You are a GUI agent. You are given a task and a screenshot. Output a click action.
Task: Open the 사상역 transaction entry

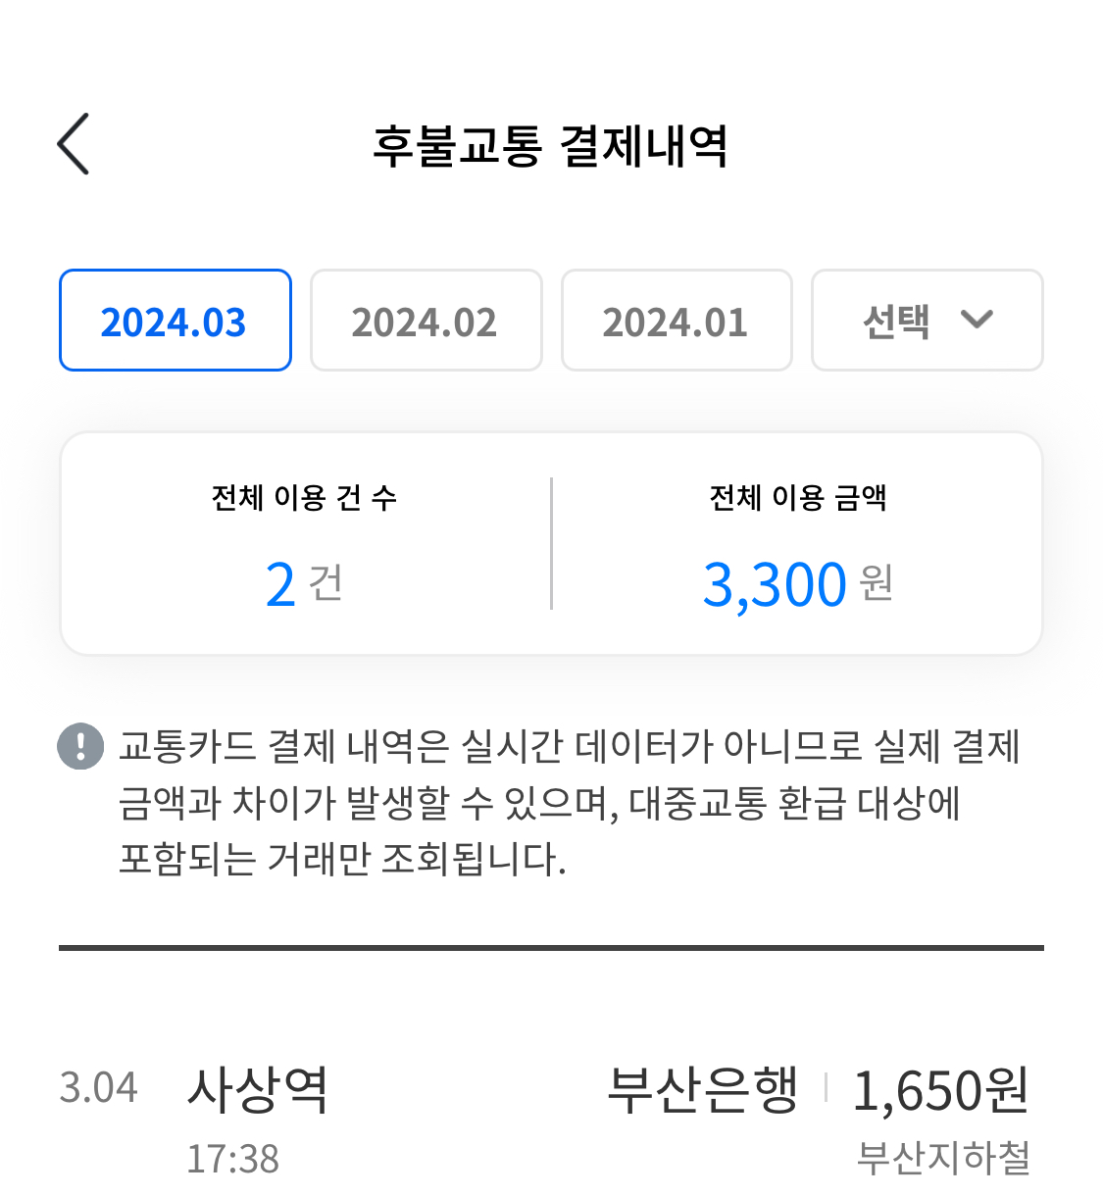[258, 1089]
